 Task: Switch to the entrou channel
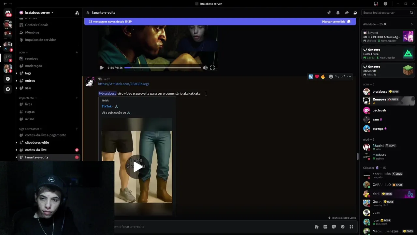tap(49, 81)
